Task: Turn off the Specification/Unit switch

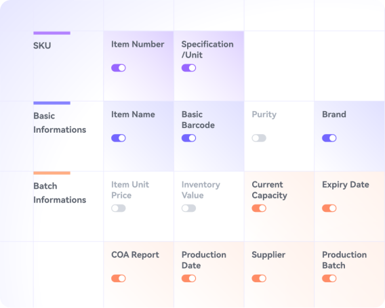Action: click(x=188, y=68)
